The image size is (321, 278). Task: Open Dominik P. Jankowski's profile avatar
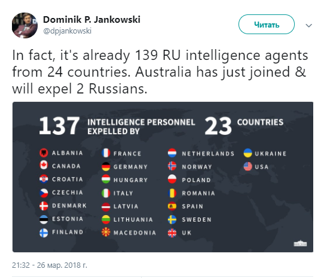click(x=25, y=25)
